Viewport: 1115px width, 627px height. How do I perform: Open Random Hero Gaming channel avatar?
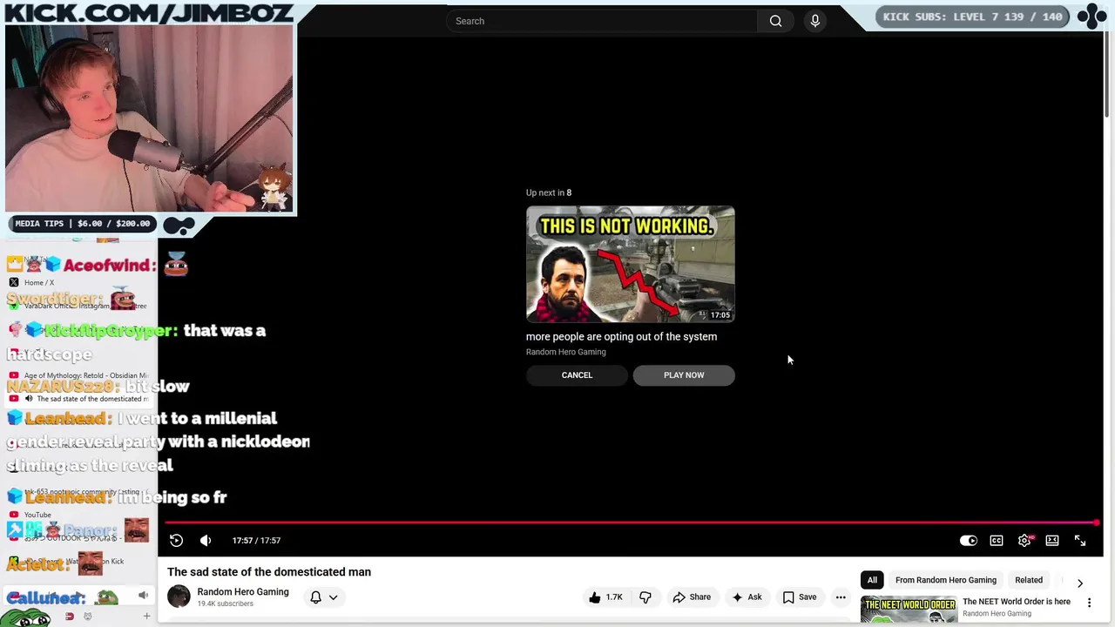179,597
